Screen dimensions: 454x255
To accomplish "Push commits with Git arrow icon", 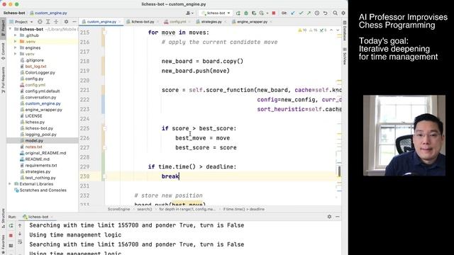I will tap(309, 13).
